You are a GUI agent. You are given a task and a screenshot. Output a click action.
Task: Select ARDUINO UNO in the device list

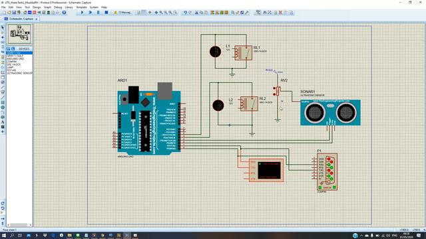tap(15, 58)
